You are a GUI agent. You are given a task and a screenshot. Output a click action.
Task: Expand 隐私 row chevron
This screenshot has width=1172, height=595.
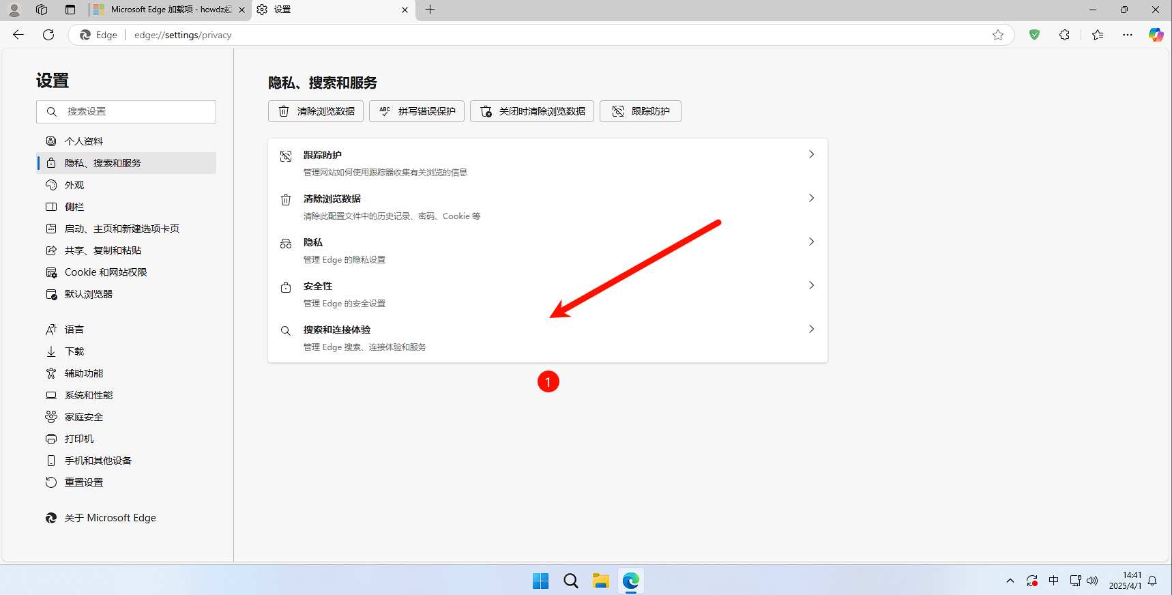click(811, 242)
